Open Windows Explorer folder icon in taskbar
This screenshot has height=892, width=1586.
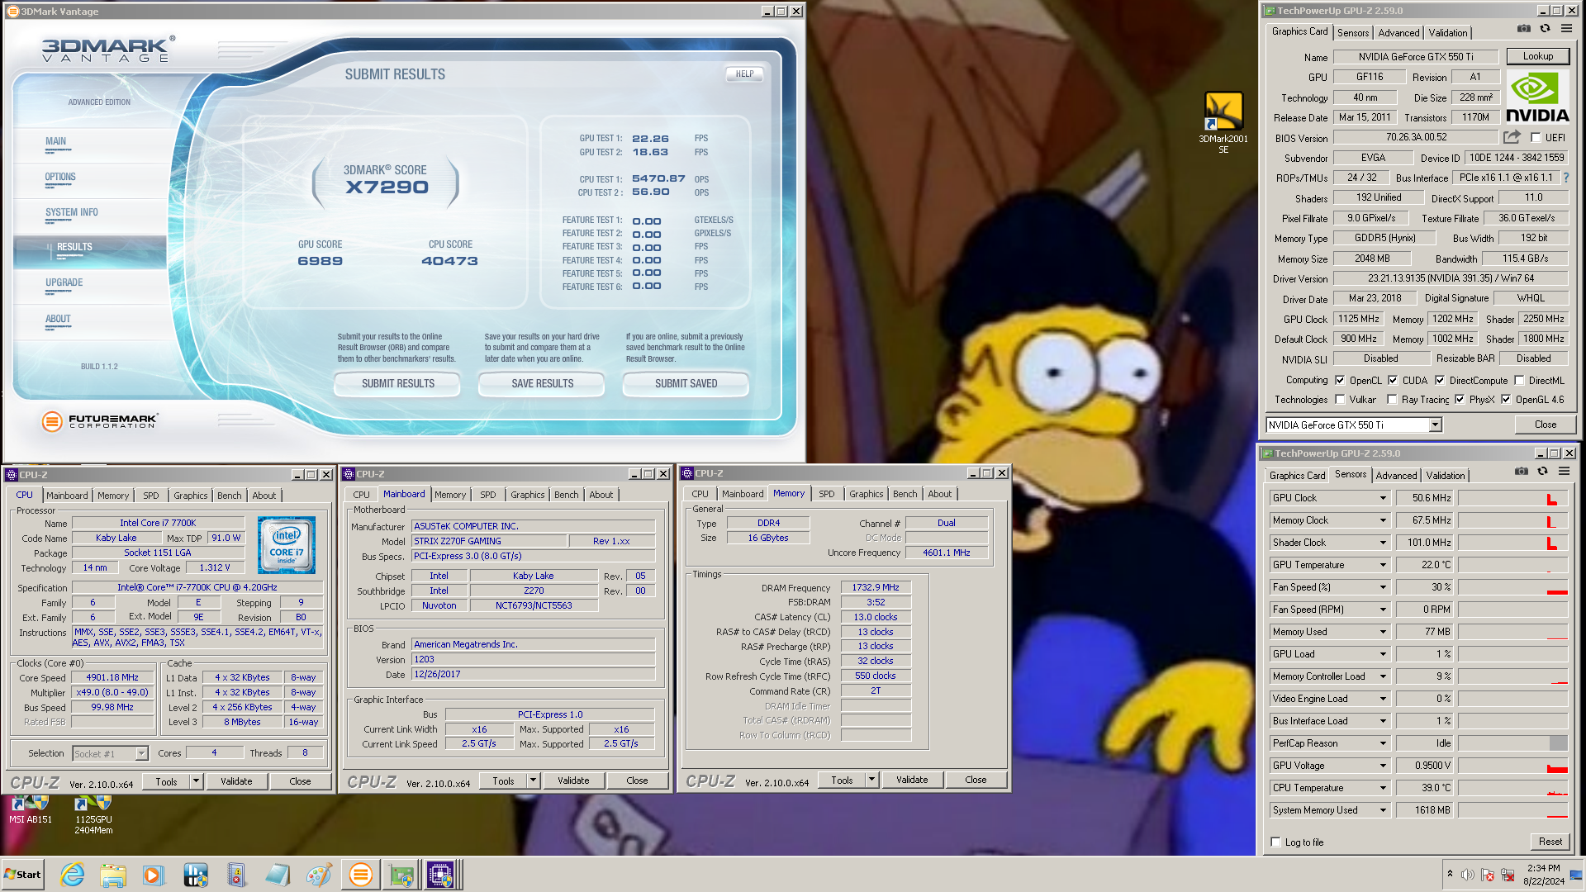coord(113,875)
